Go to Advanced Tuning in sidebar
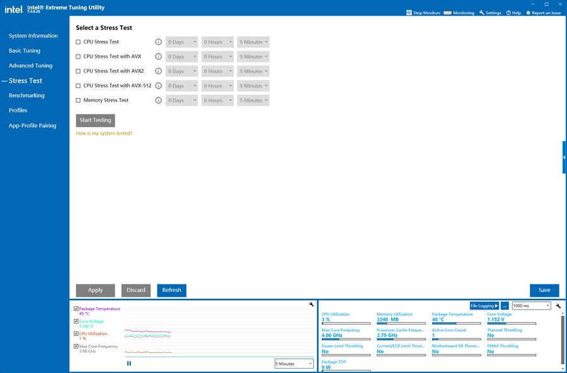Viewport: 567px width, 373px height. click(x=31, y=65)
